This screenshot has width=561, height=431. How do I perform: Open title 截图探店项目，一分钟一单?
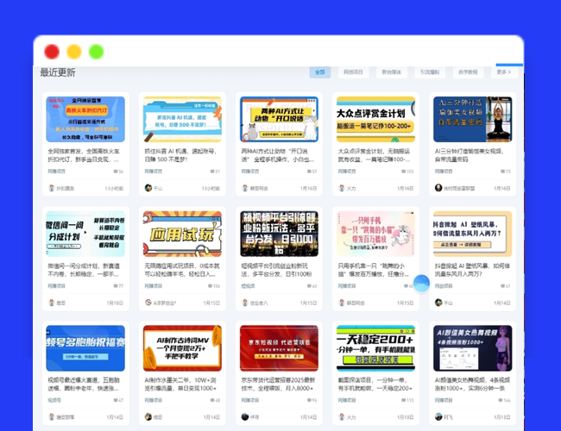click(x=375, y=384)
